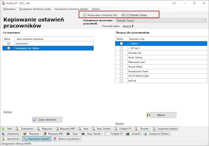Check the Nowak Marek checkbox
This screenshot has width=209, height=146.
[121, 67]
